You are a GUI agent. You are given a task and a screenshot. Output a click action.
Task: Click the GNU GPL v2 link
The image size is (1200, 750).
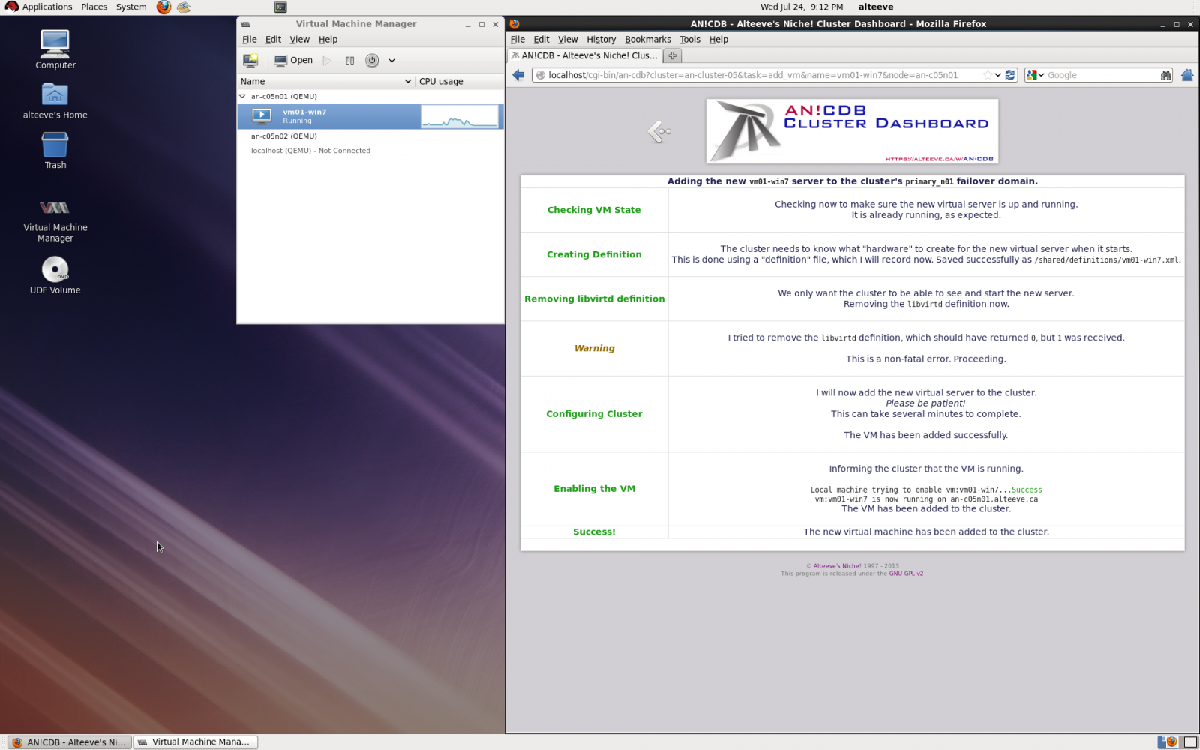pos(906,574)
